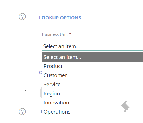
Task: Choose the highlighted Select an item option
Action: [93, 57]
